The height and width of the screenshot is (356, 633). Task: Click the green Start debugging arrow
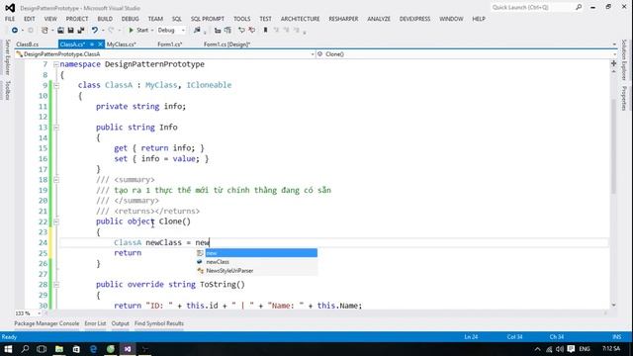coord(131,31)
